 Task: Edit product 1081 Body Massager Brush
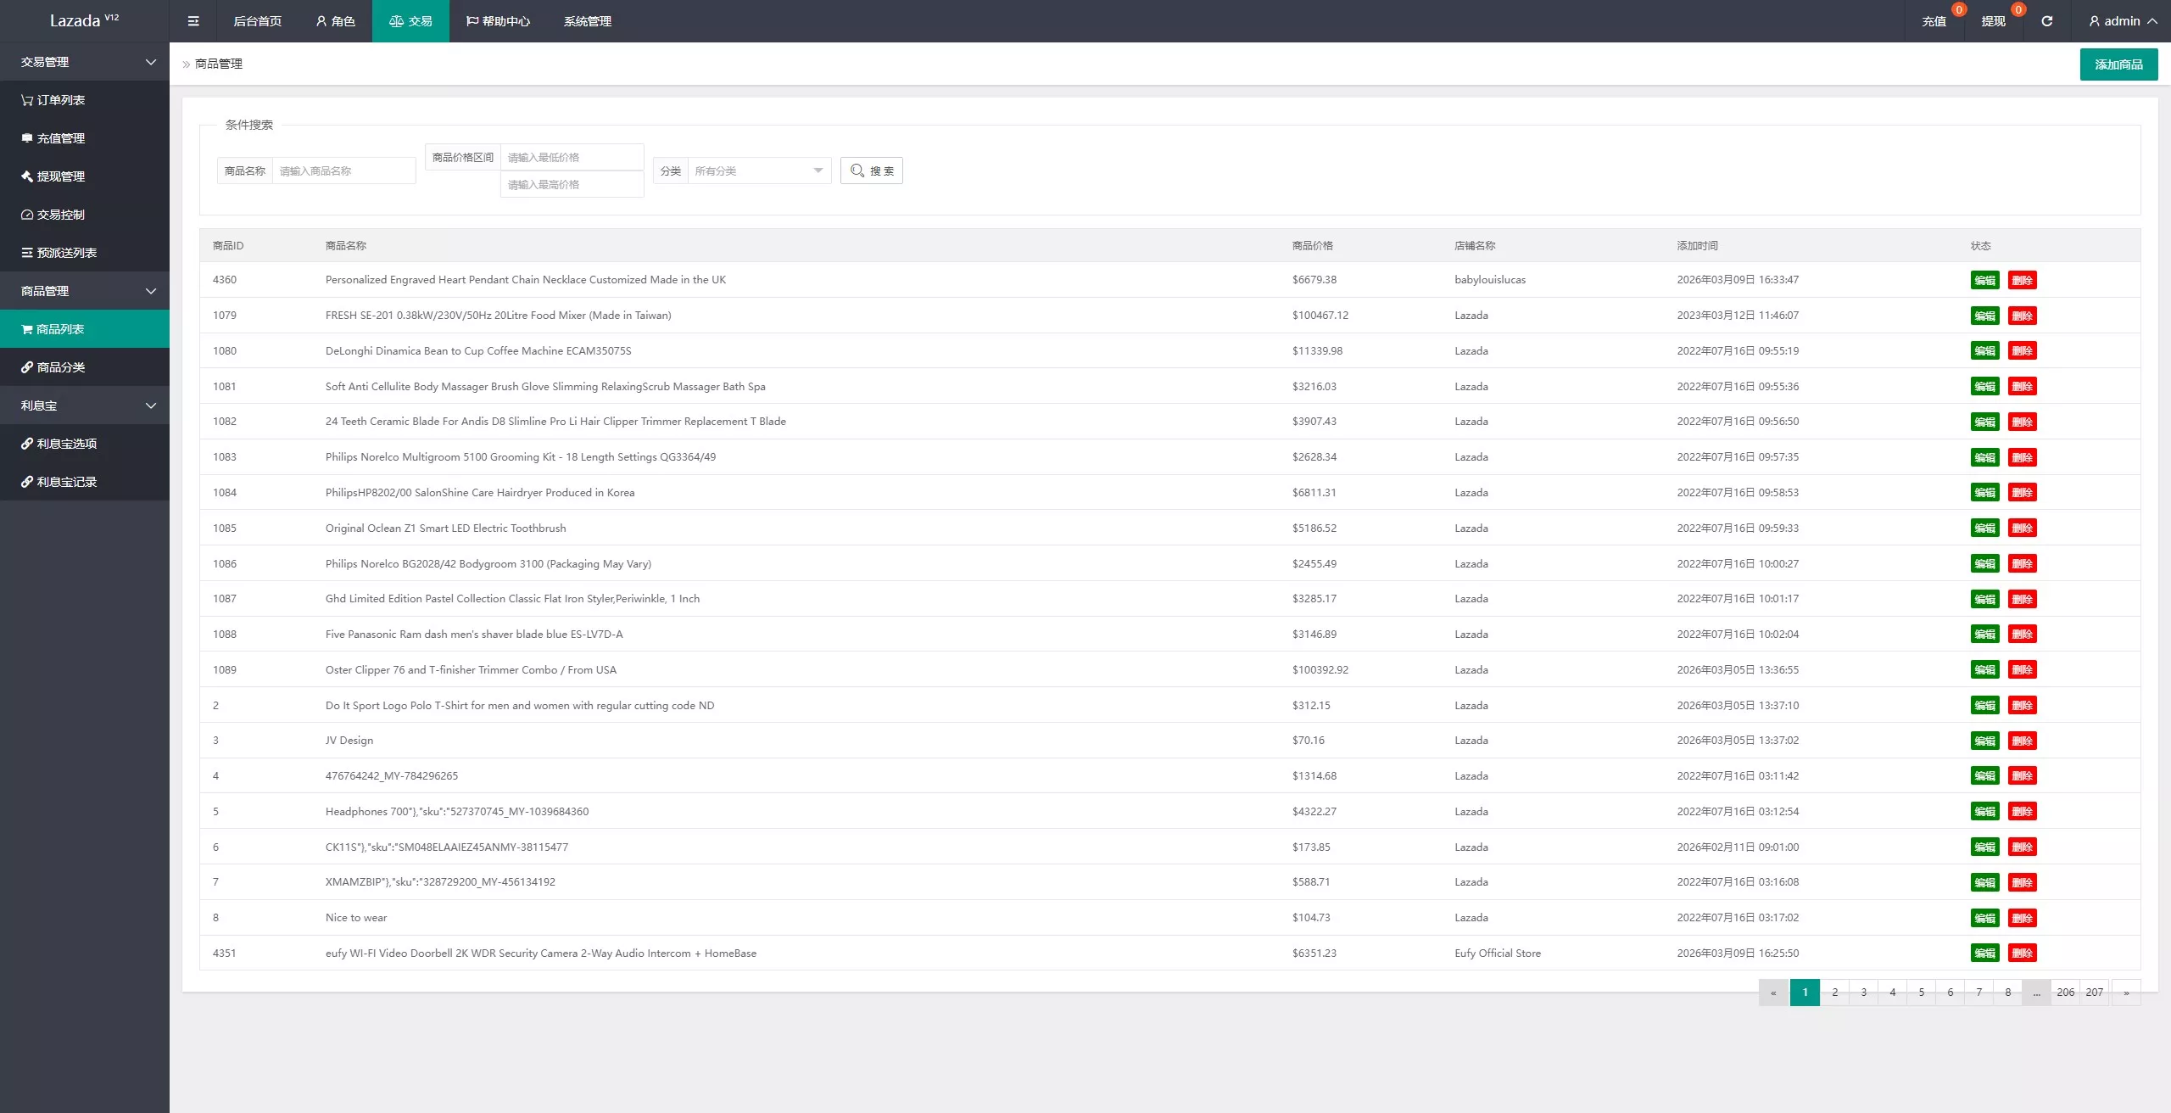[1984, 387]
